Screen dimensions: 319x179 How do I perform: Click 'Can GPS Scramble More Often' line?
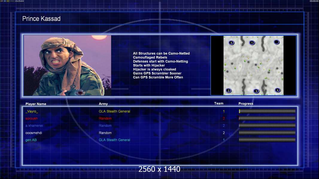coord(158,77)
